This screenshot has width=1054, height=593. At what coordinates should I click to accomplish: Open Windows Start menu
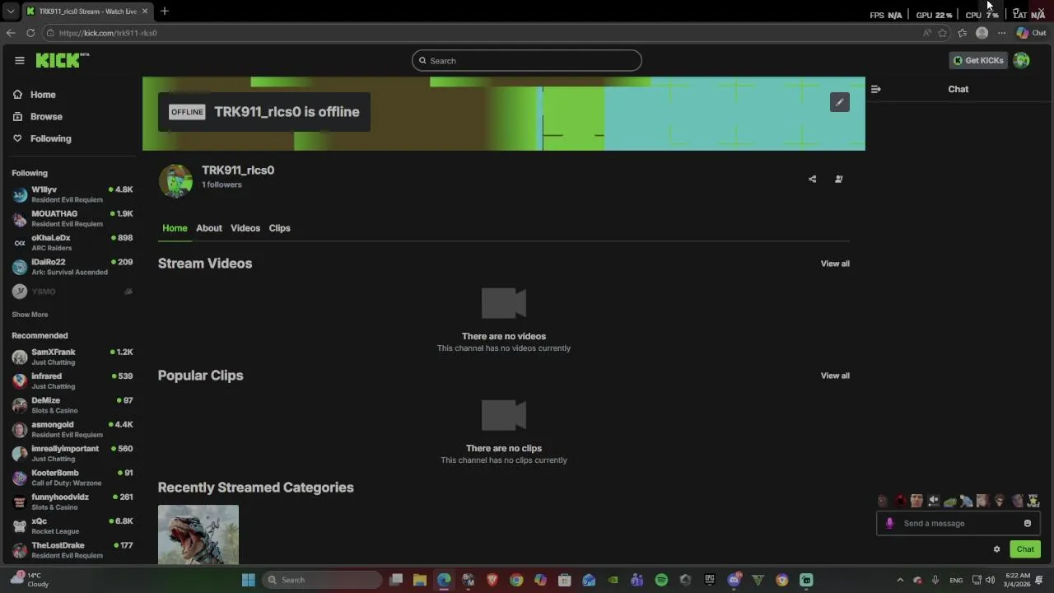[x=248, y=580]
